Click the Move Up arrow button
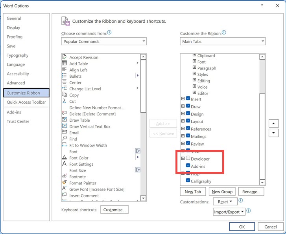 (273, 124)
